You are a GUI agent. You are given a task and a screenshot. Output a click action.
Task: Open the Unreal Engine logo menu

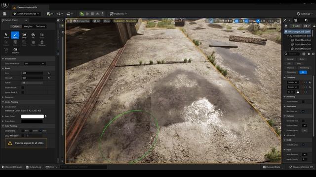click(x=4, y=5)
